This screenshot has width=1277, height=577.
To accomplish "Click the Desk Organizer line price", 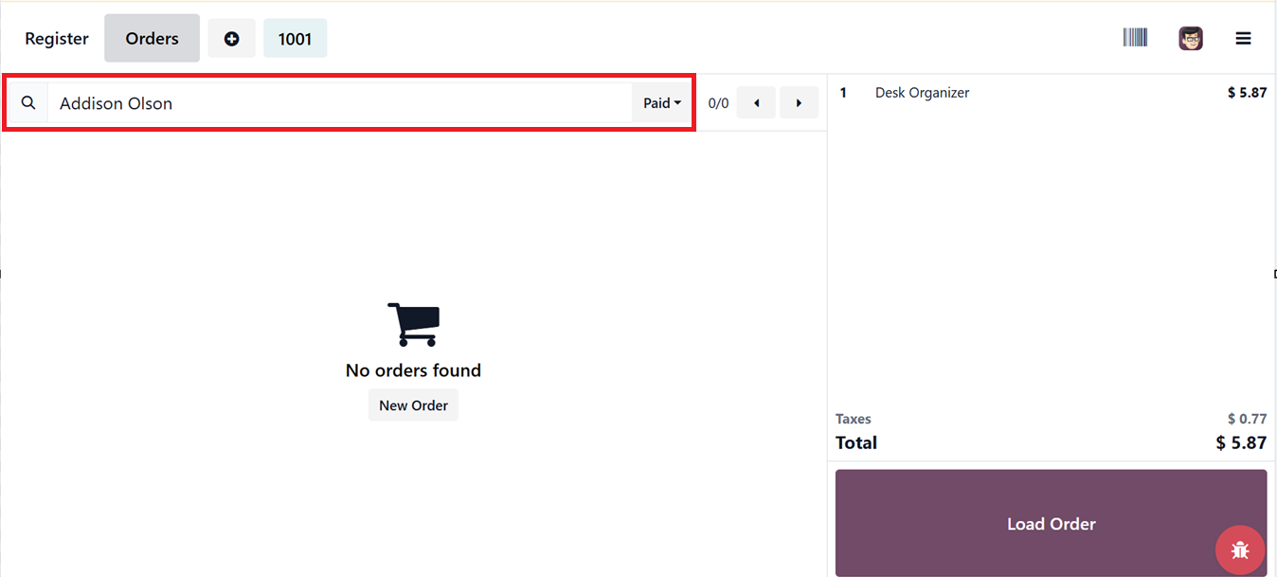I will tap(1246, 93).
